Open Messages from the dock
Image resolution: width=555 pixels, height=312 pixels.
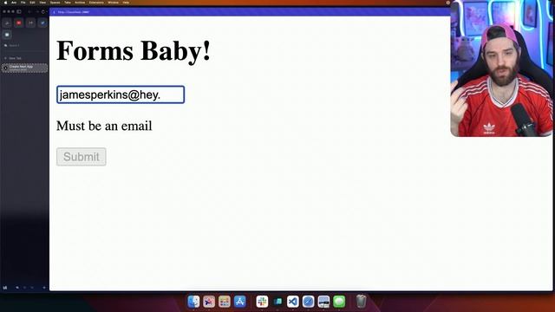[339, 302]
